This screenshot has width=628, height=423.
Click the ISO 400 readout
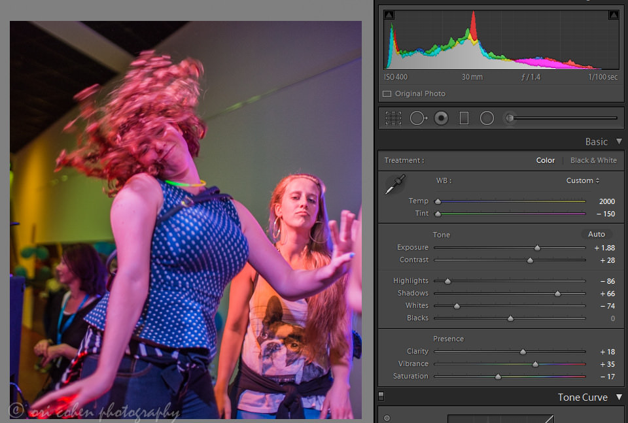(x=396, y=77)
